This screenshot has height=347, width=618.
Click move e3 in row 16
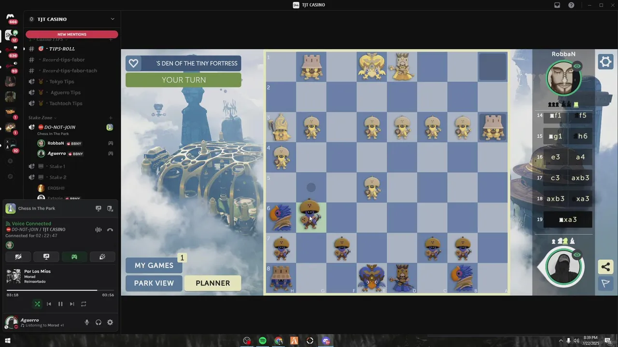click(x=555, y=157)
